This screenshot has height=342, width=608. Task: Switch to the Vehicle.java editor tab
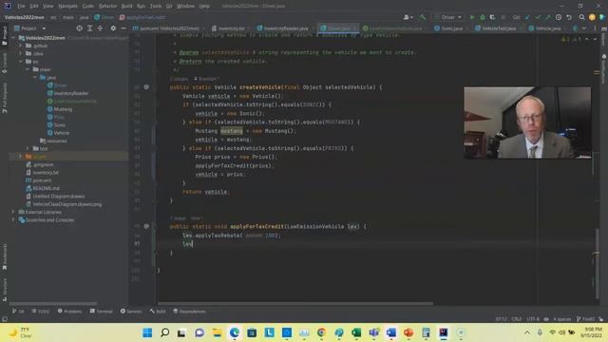coord(544,28)
